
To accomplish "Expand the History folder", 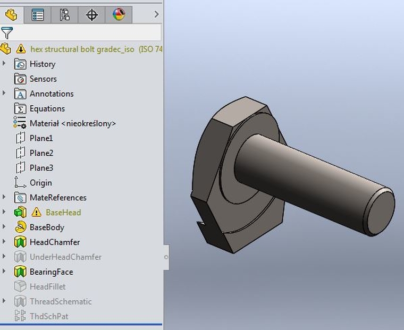I will (x=4, y=63).
